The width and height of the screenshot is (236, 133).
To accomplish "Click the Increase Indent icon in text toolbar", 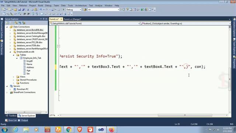I will pyautogui.click(x=28, y=14).
